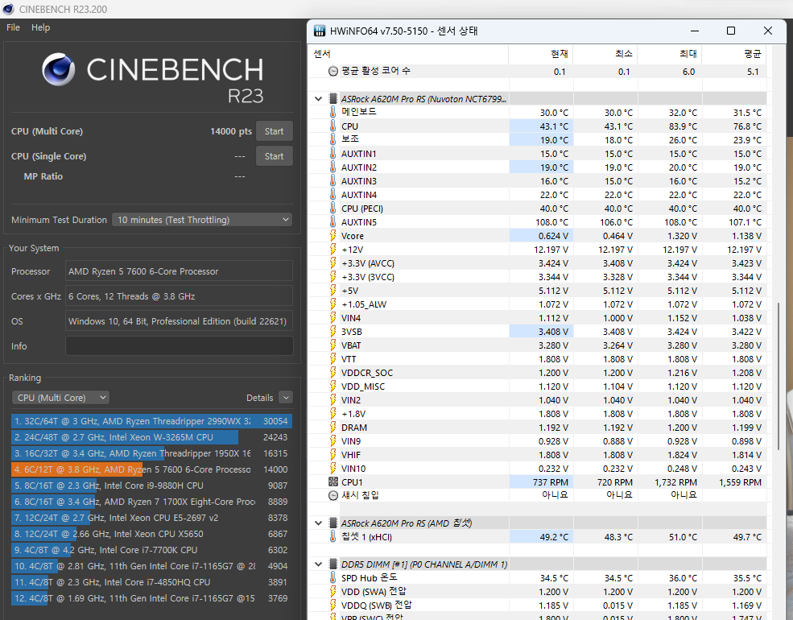The image size is (793, 620).
Task: Select ranking entry Intel Core i7-7700K
Action: tap(151, 550)
